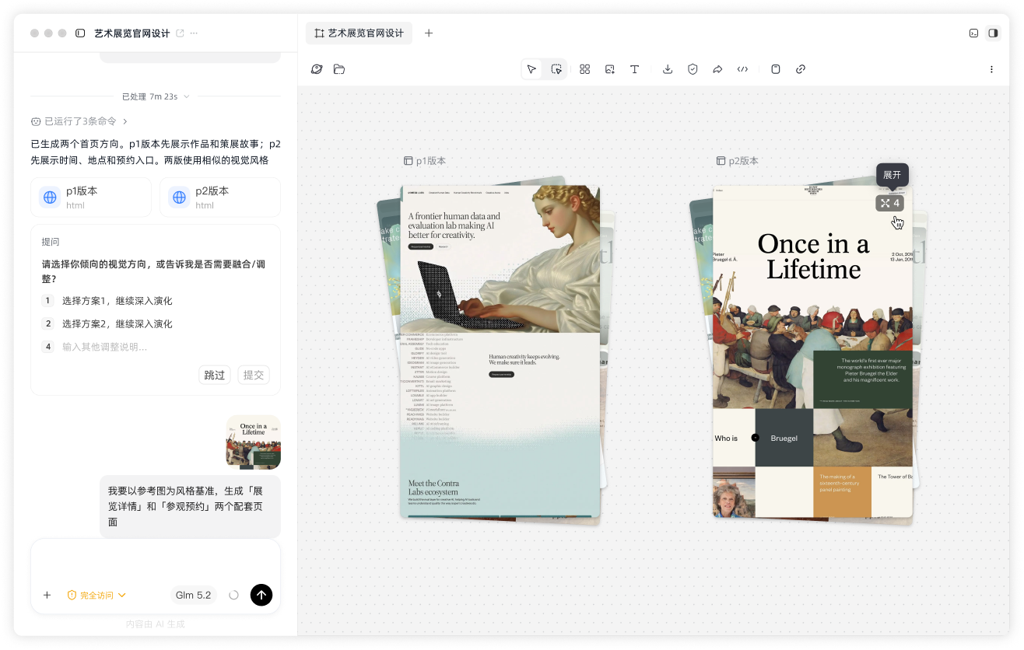The image size is (1024, 650).
Task: Add a new canvas tab with plus
Action: pos(429,33)
